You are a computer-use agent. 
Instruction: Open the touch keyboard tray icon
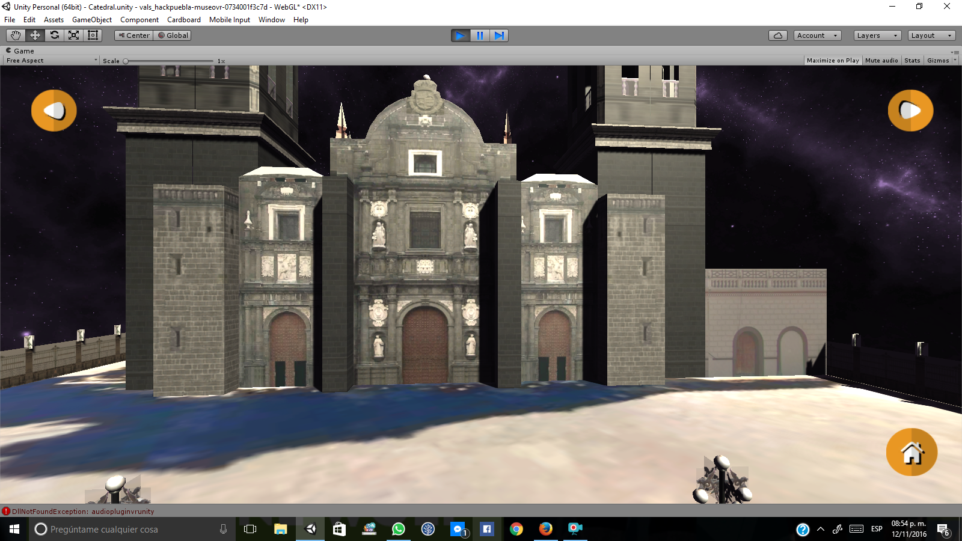856,529
